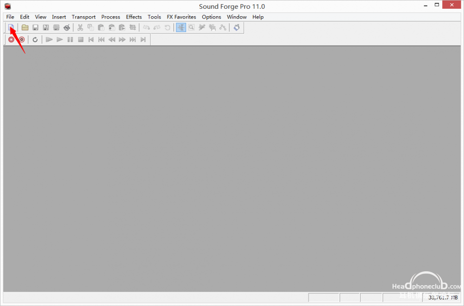
Task: Click the Repeat circular arrow icon
Action: pos(168,27)
